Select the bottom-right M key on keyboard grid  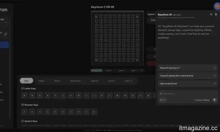pyautogui.click(x=138, y=60)
